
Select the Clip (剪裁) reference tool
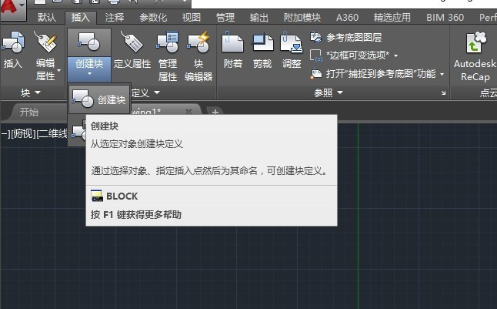263,50
